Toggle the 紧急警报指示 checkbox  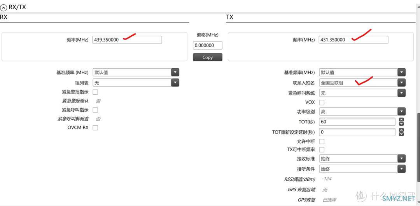95,92
